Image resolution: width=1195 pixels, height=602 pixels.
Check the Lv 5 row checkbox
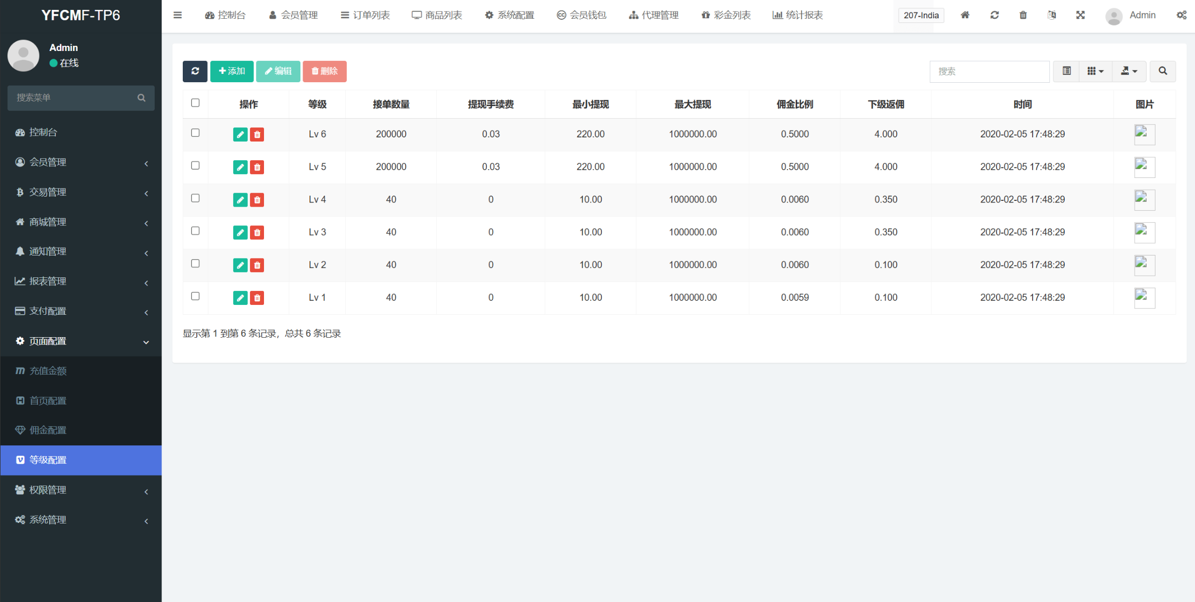click(195, 165)
